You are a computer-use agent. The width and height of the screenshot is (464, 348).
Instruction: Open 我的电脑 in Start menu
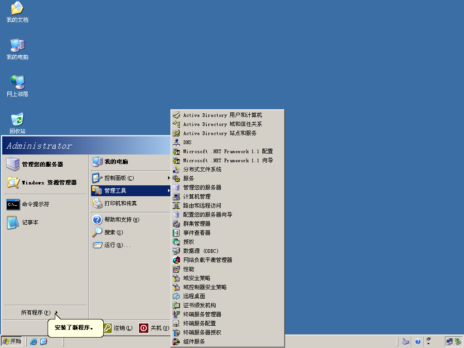click(131, 162)
